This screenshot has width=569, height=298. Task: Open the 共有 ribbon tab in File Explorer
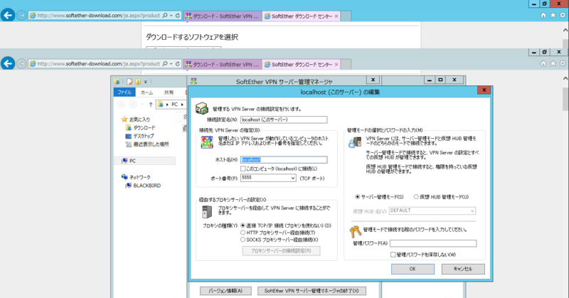pos(169,92)
